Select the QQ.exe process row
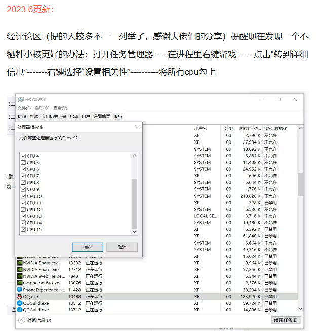The height and width of the screenshot is (334, 320). (x=157, y=296)
